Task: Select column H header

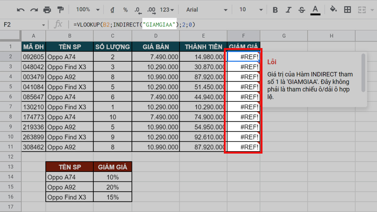Action: click(331, 36)
